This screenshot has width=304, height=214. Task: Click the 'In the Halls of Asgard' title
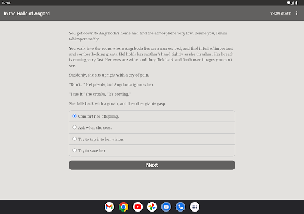click(x=27, y=14)
